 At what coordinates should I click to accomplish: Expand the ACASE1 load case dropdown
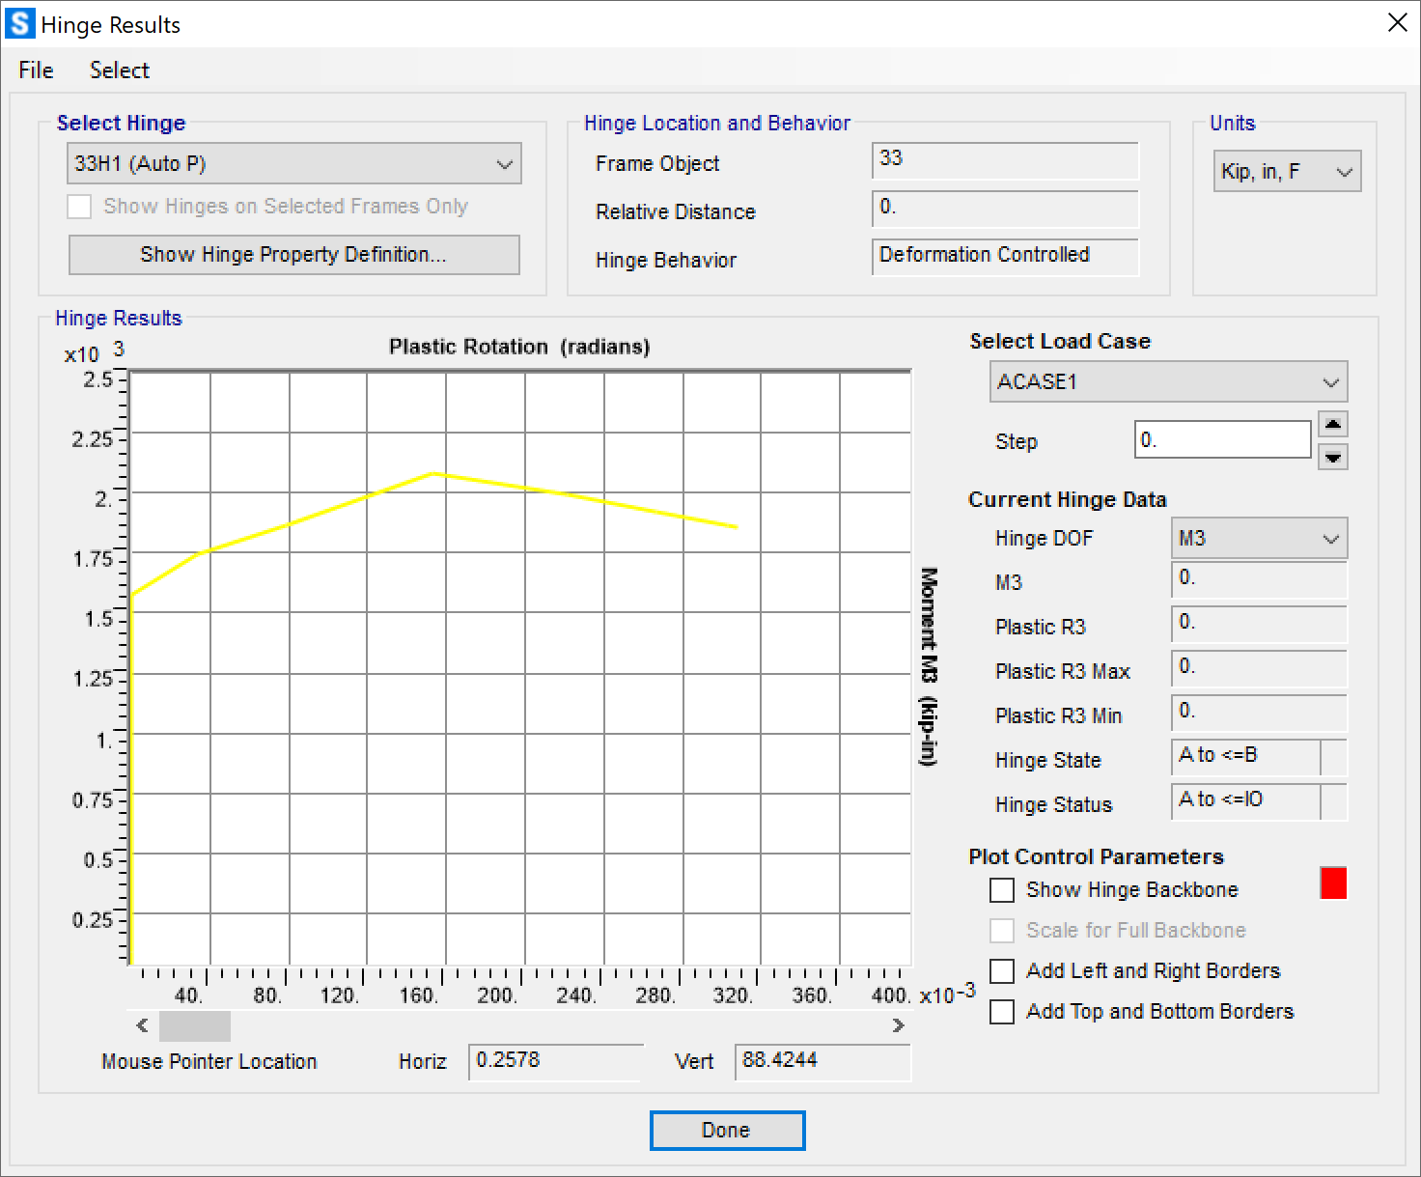[1168, 382]
